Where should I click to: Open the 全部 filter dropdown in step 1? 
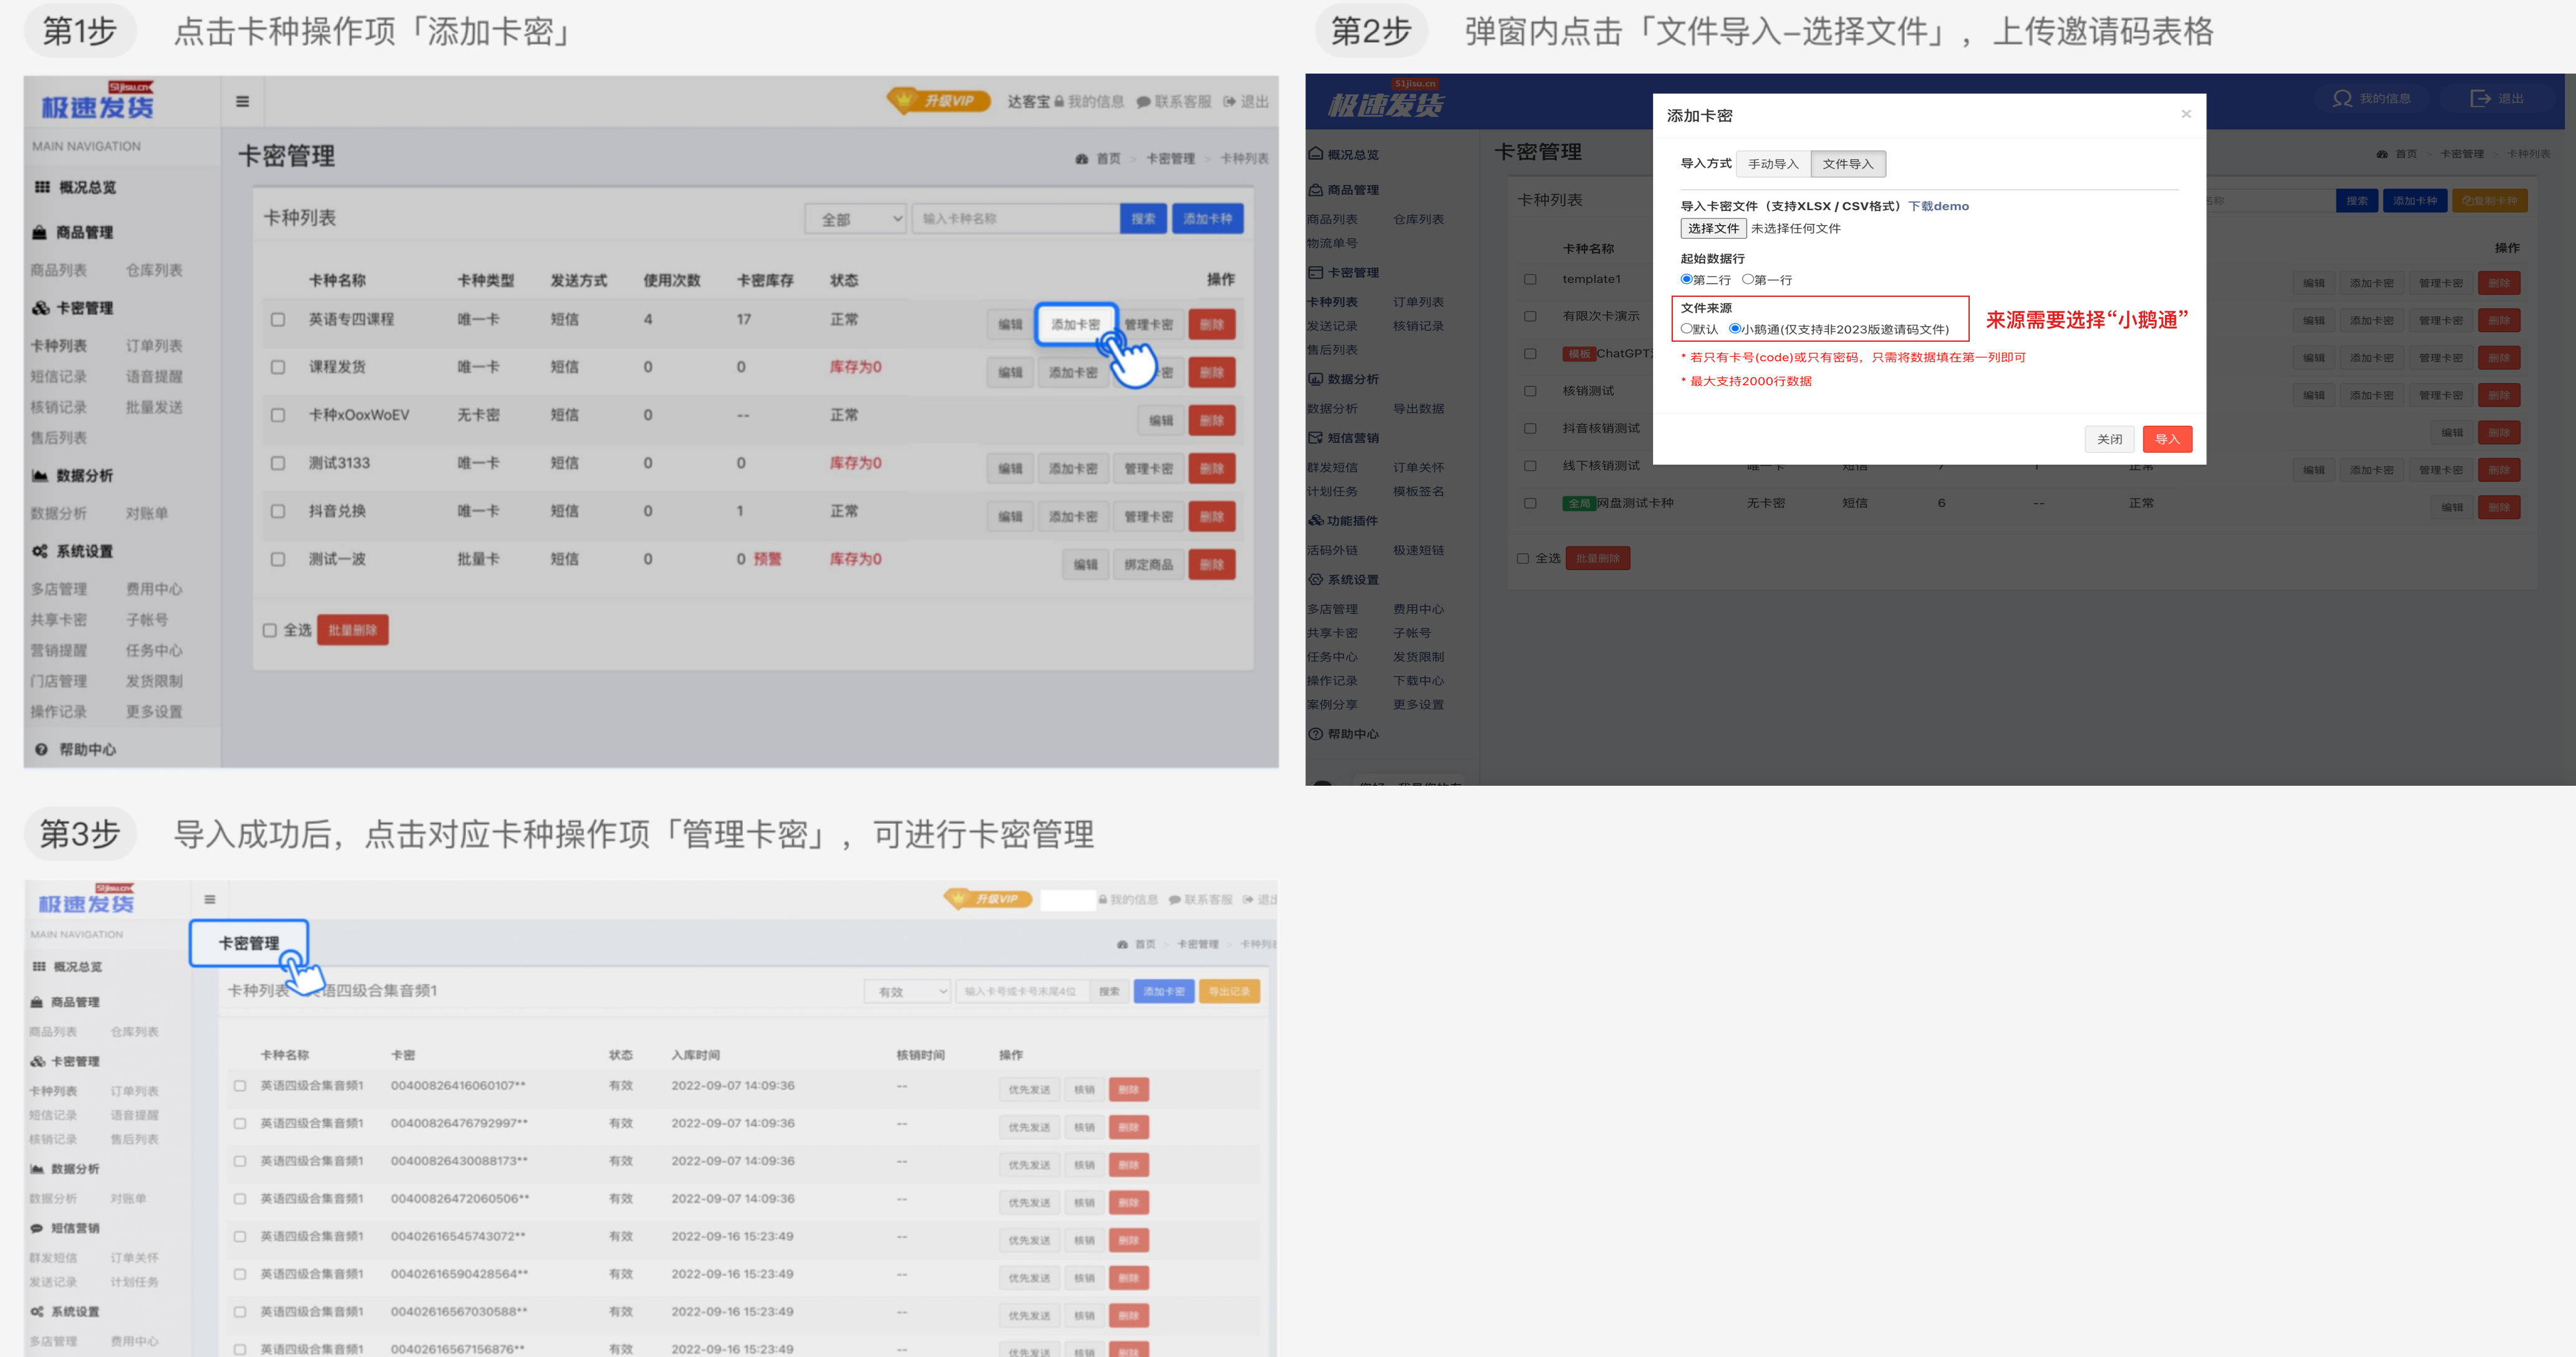(856, 219)
